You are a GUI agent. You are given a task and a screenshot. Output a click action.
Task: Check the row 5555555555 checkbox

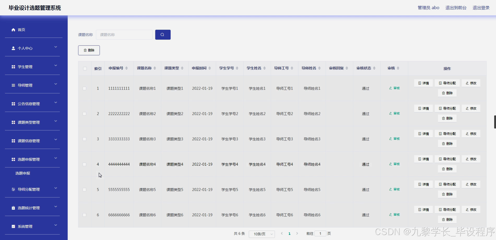(x=84, y=189)
